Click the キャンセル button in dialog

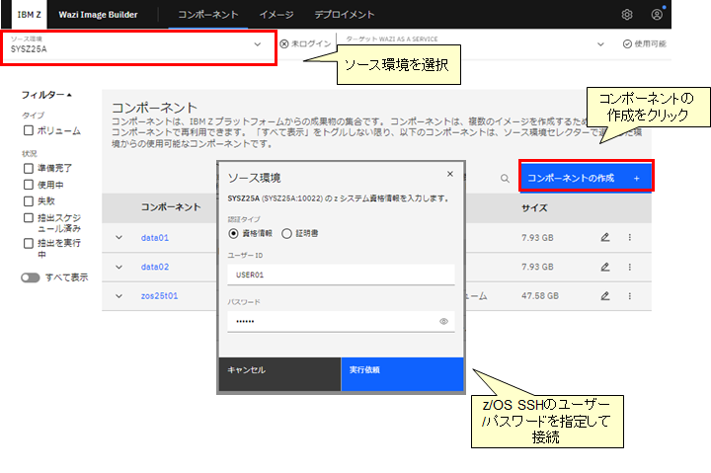tap(279, 374)
